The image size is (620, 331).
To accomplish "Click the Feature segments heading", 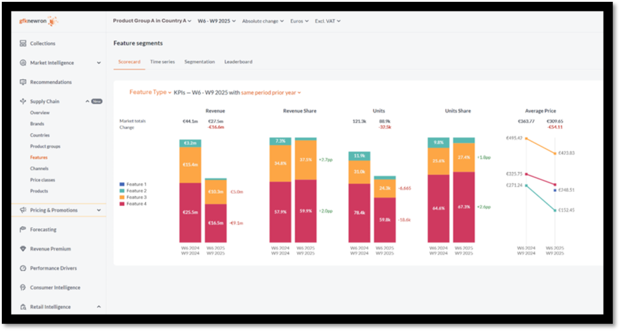I will [x=138, y=43].
